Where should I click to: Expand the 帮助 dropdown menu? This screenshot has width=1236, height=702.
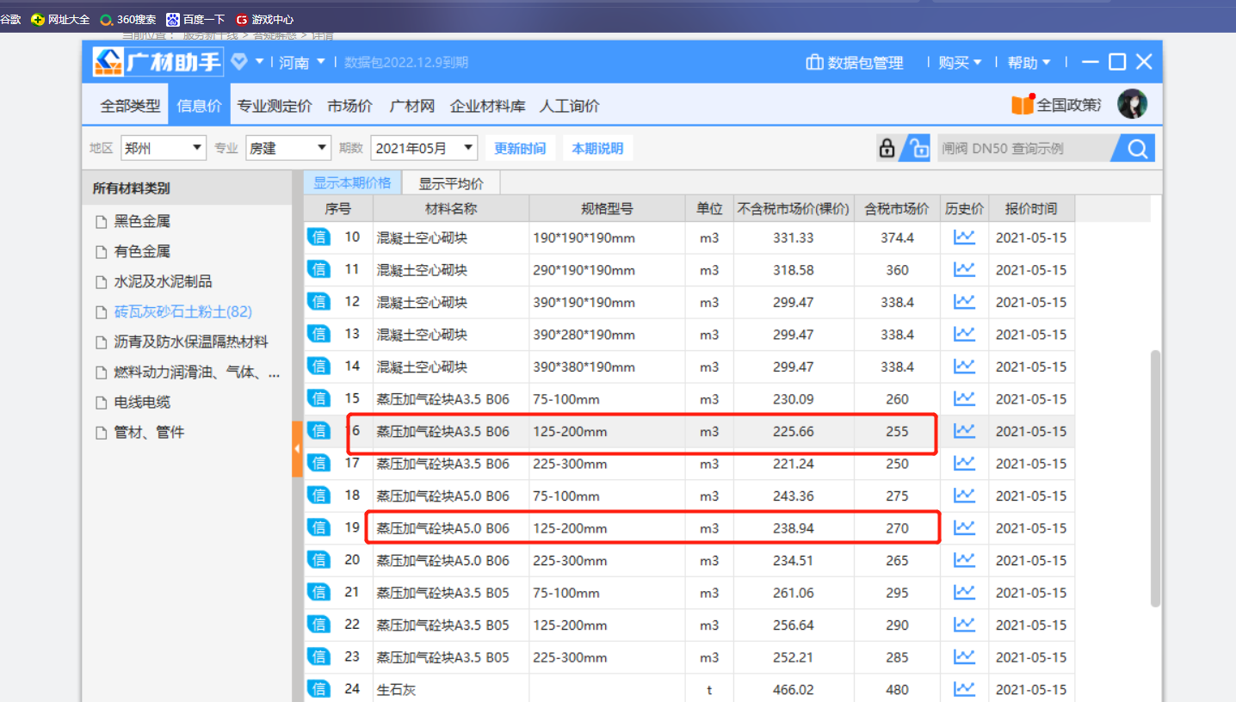(1029, 63)
